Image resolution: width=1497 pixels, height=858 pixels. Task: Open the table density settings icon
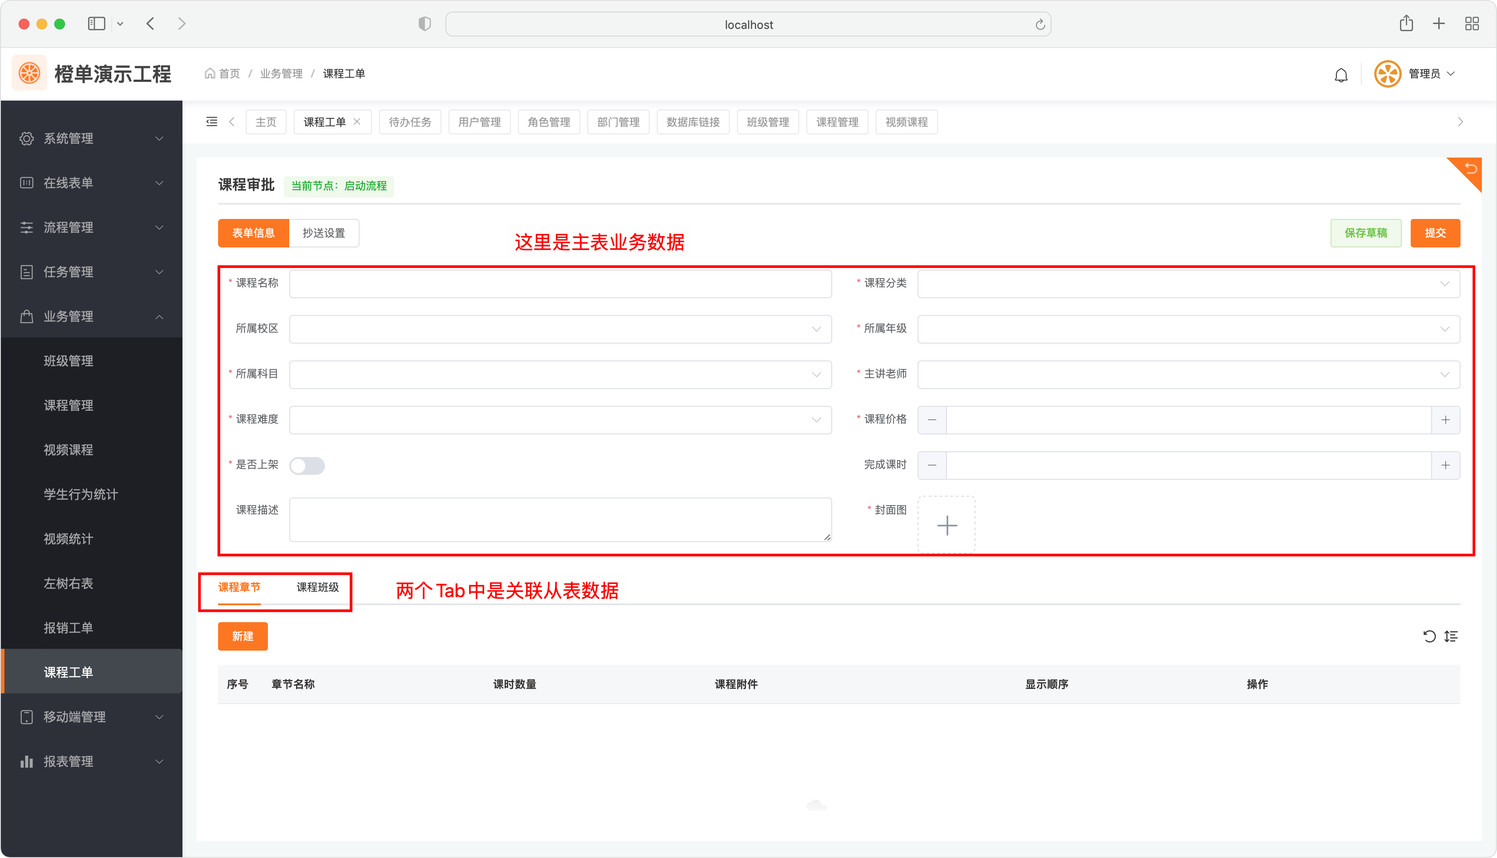tap(1451, 636)
